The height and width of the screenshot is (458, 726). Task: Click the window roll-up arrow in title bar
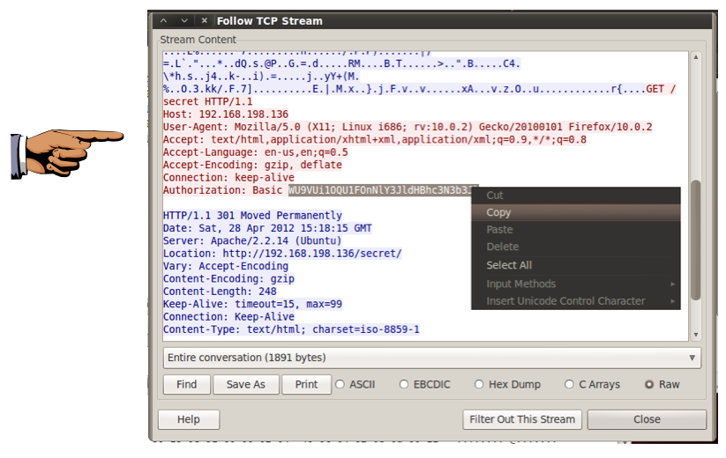[163, 21]
